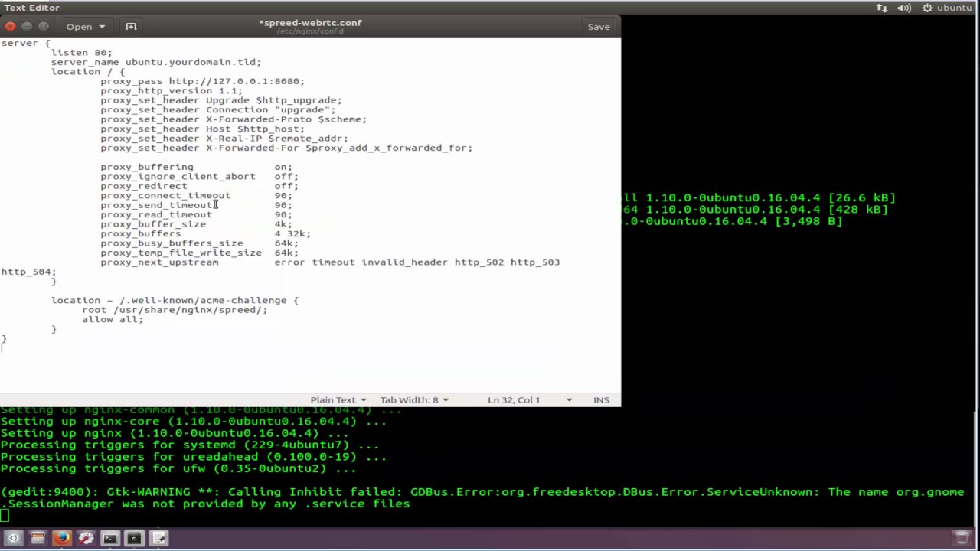Screen dimensions: 980x551
Task: Click the 'proxy_ignore_client_abort' directive
Action: coord(178,176)
